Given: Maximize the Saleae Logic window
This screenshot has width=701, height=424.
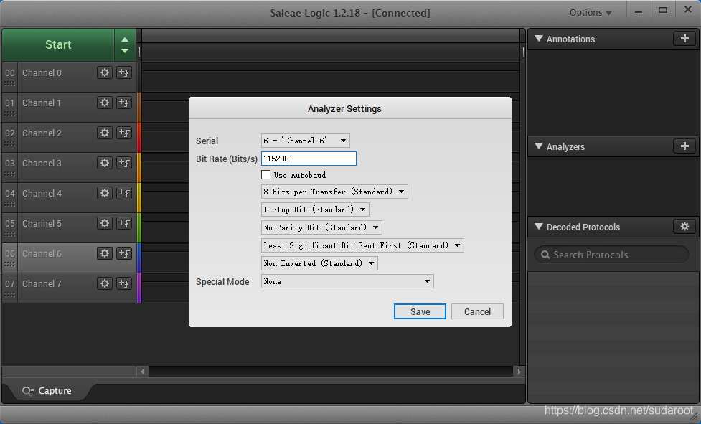Looking at the screenshot, I should click(x=663, y=11).
